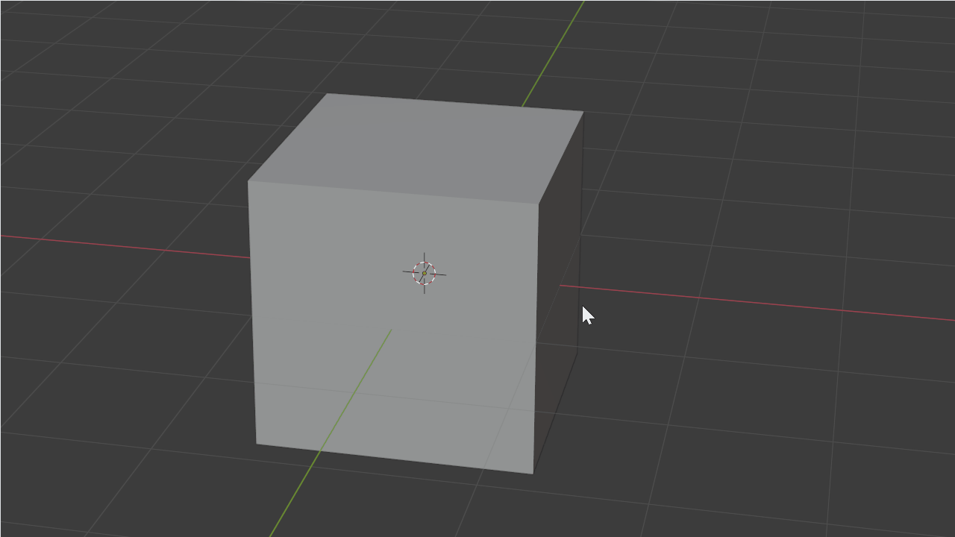
Task: Click the cube's top back-left corner
Action: (327, 94)
